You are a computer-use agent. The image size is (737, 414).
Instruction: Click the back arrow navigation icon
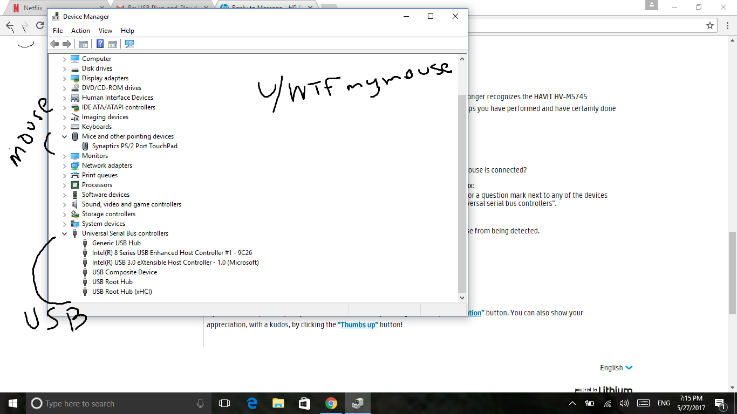click(x=54, y=44)
